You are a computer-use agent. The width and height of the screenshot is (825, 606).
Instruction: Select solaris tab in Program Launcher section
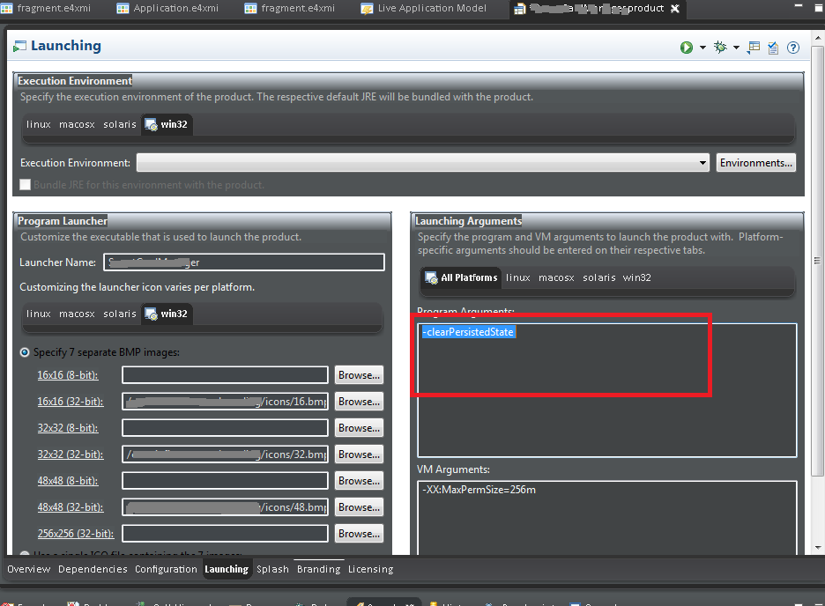coord(120,314)
